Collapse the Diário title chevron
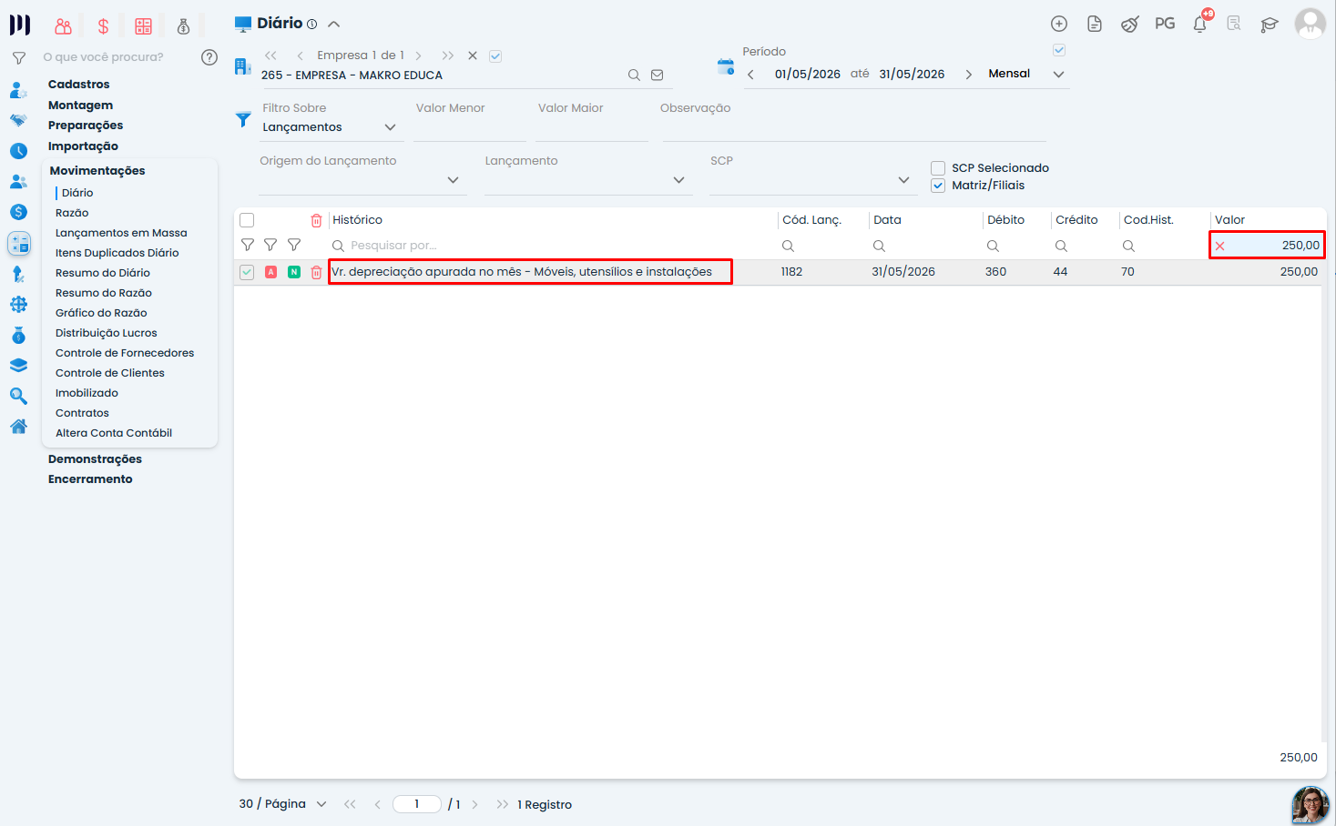The width and height of the screenshot is (1336, 826). click(333, 25)
